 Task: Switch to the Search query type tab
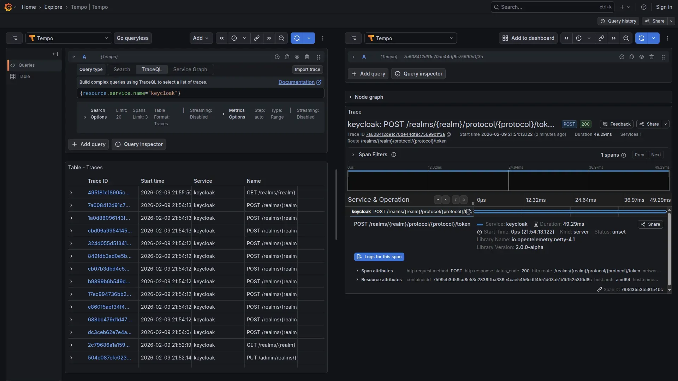click(x=121, y=69)
